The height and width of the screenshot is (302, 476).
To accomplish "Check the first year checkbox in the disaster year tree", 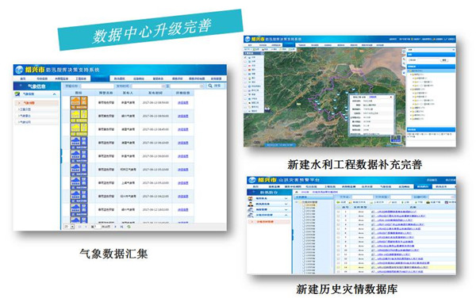I will 304,205.
